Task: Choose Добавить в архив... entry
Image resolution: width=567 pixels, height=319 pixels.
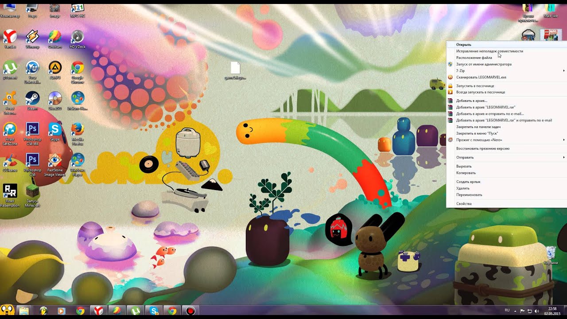Action: 506,101
